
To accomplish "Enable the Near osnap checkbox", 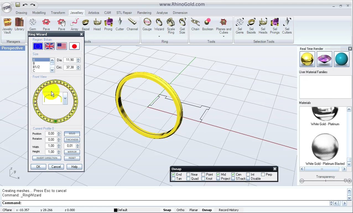I will tap(188, 174).
